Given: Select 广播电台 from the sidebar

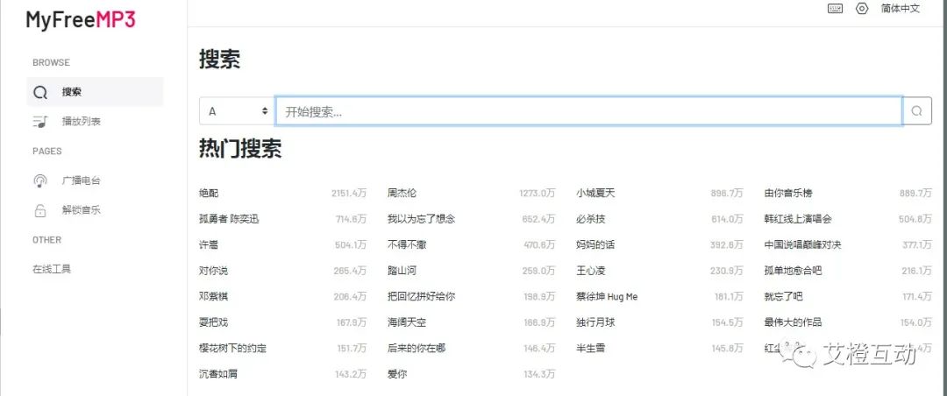Looking at the screenshot, I should [81, 180].
